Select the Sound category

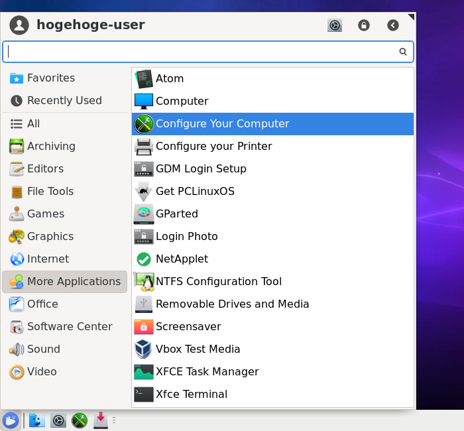pyautogui.click(x=64, y=349)
